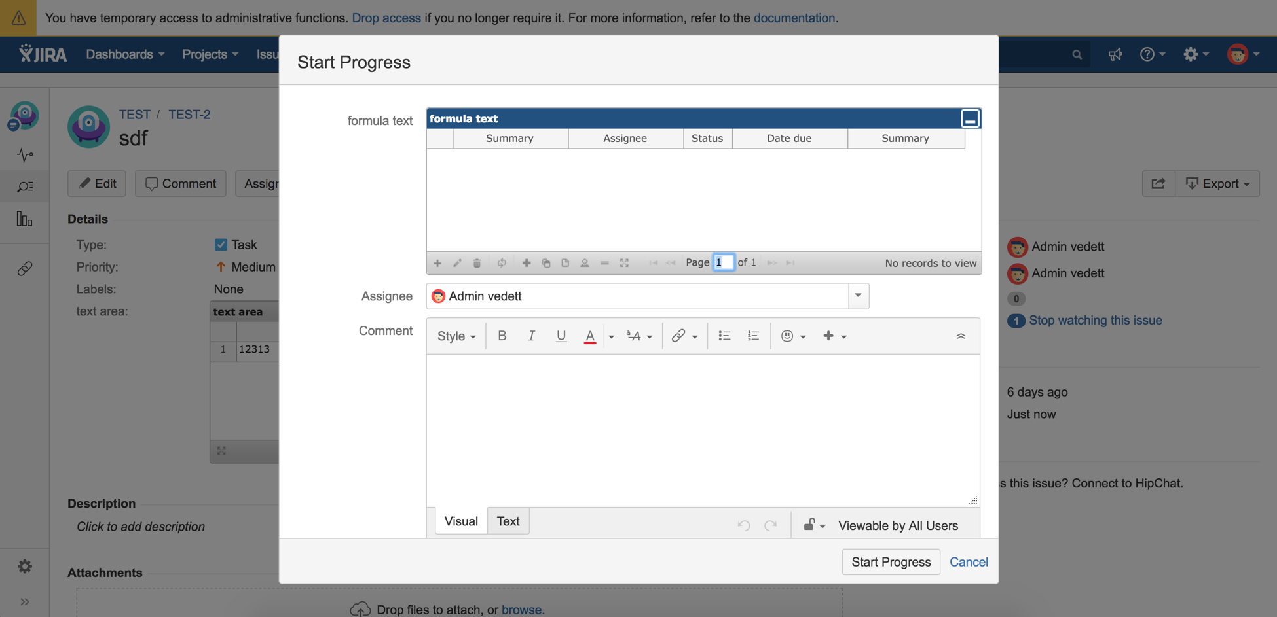Viewport: 1277px width, 617px height.
Task: Apply the red text color
Action: 590,336
